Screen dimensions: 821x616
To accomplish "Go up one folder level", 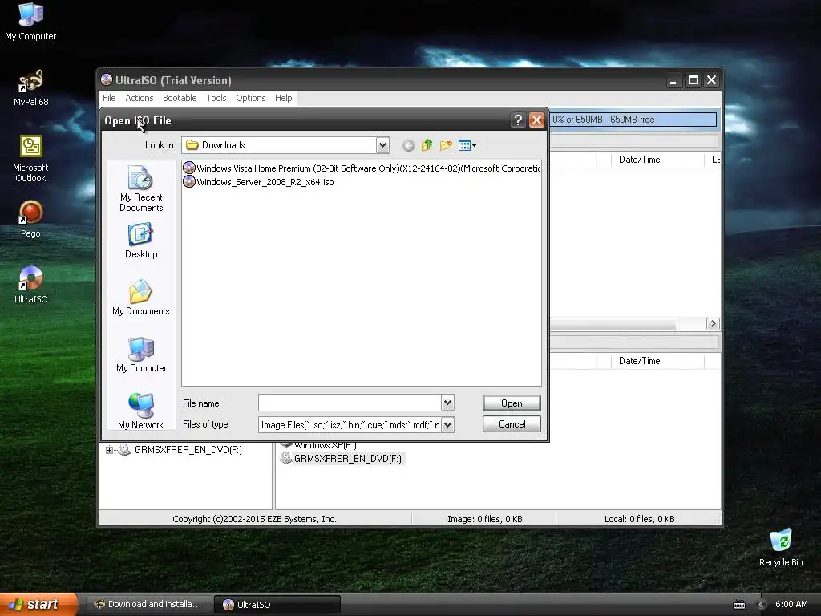I will coord(427,145).
